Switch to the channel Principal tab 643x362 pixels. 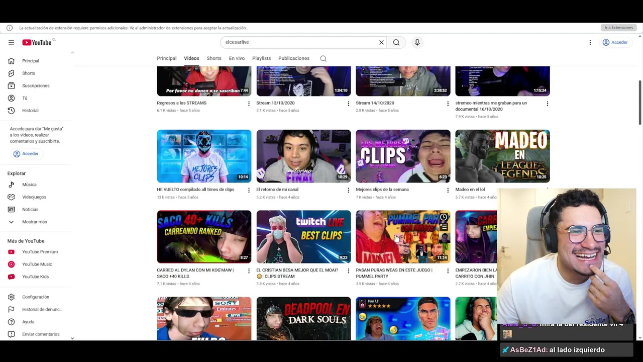pyautogui.click(x=166, y=58)
